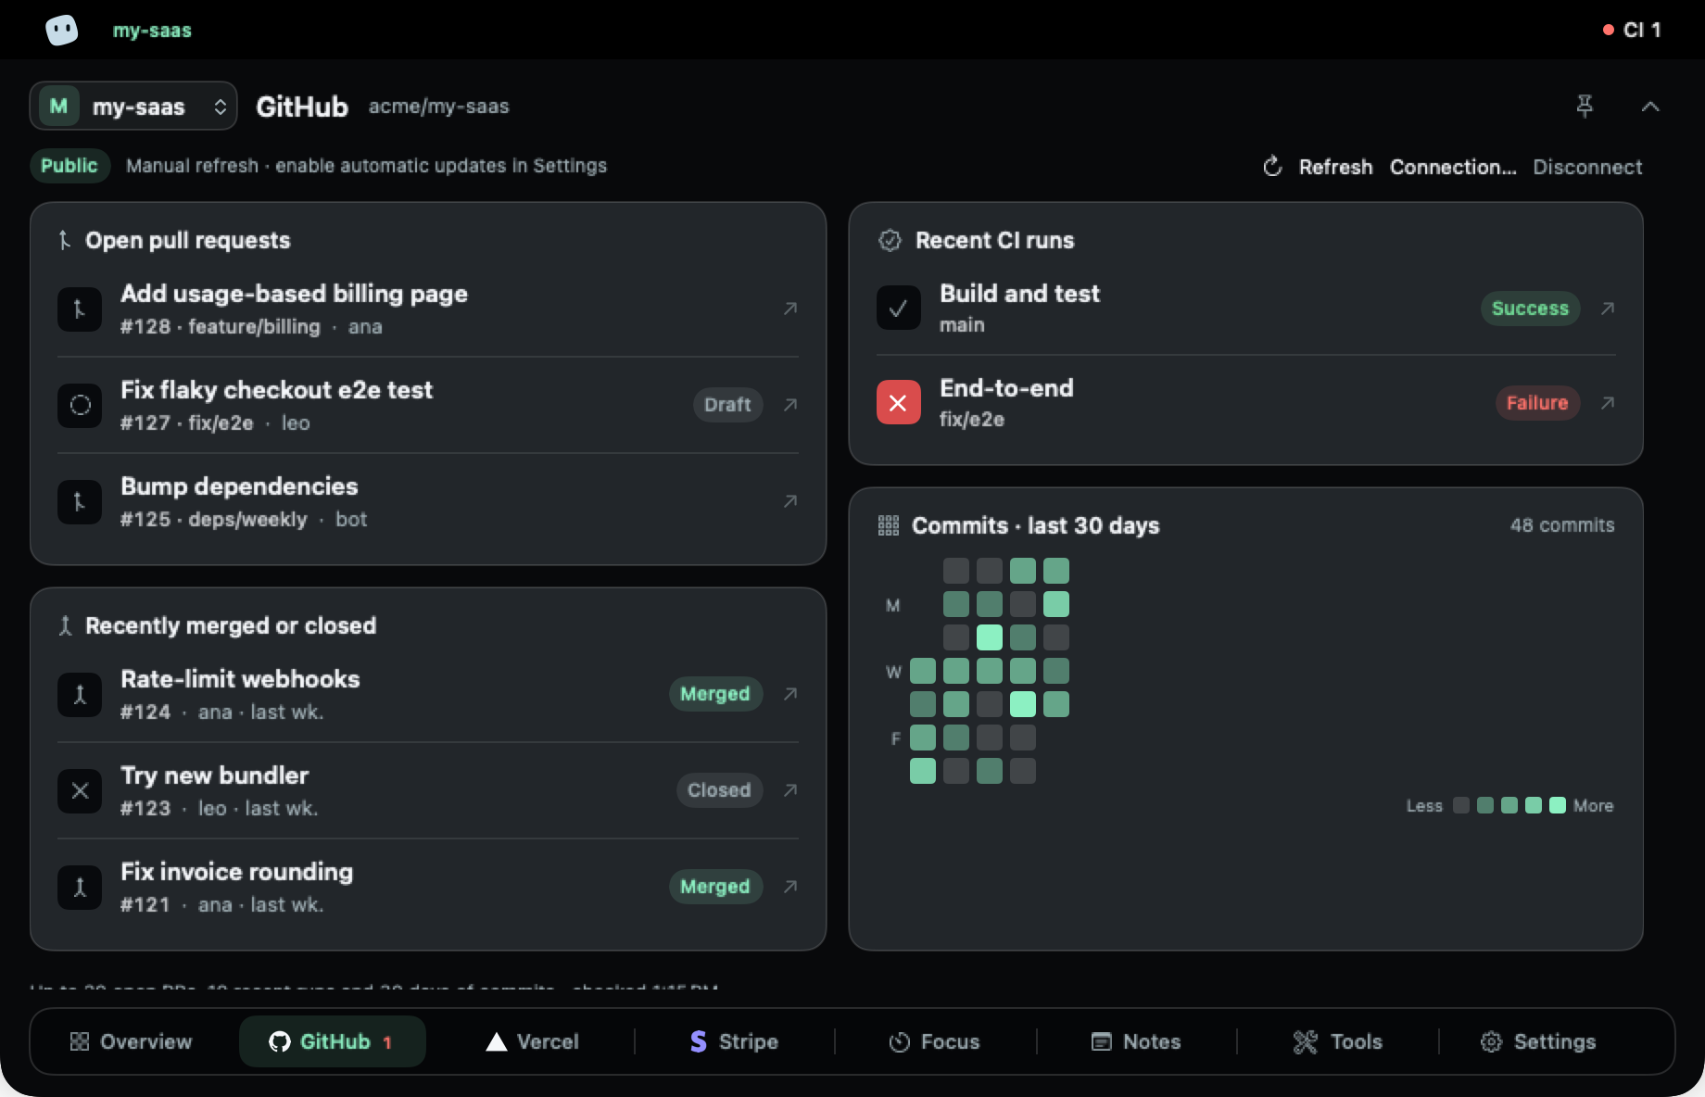Screen dimensions: 1705x1097
Task: Click the darkest legend swatch next to Less
Action: (1461, 805)
